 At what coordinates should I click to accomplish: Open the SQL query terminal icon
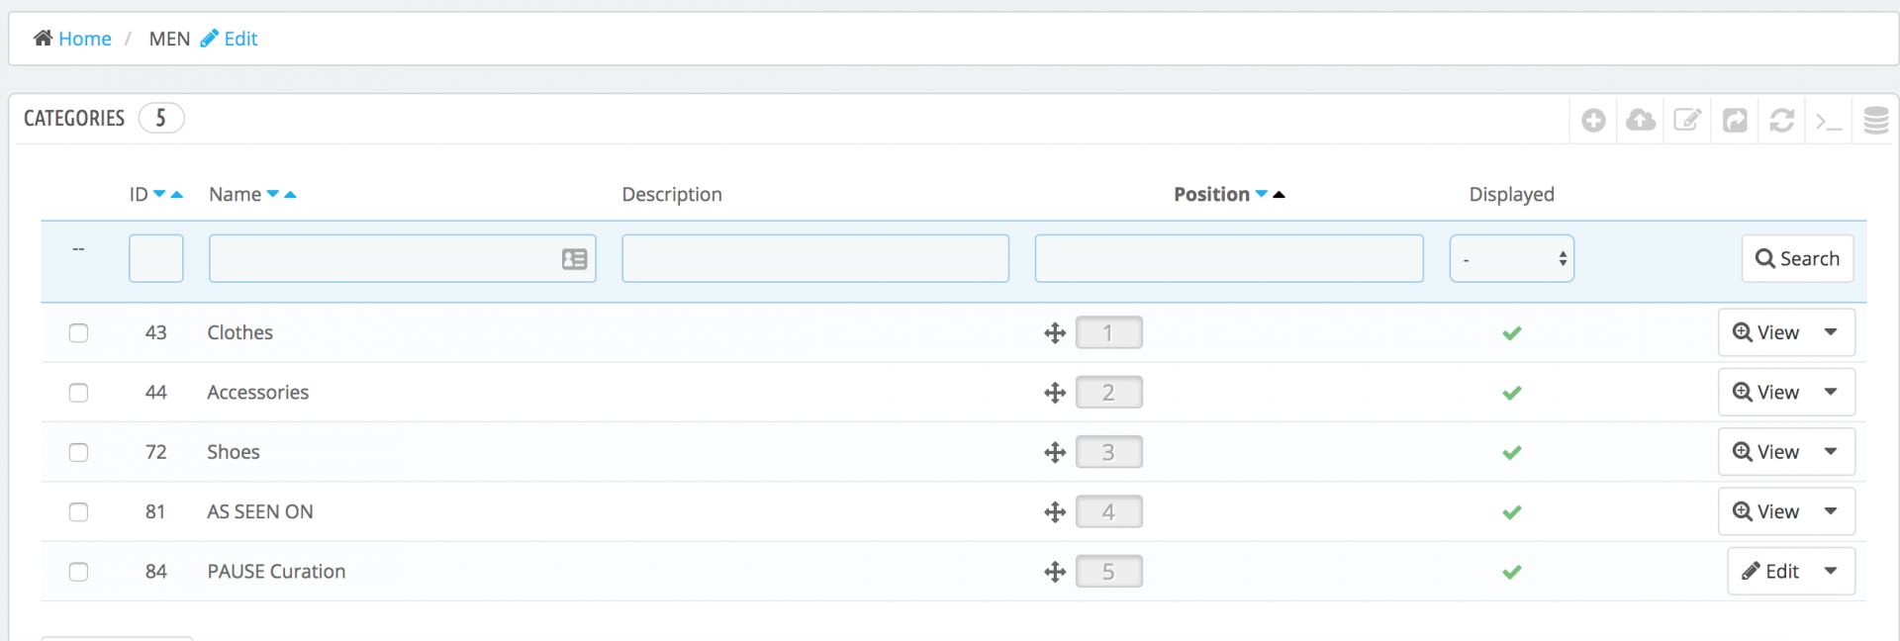(x=1829, y=121)
